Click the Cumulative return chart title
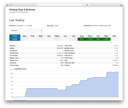This screenshot has height=108, width=128. [x=20, y=69]
